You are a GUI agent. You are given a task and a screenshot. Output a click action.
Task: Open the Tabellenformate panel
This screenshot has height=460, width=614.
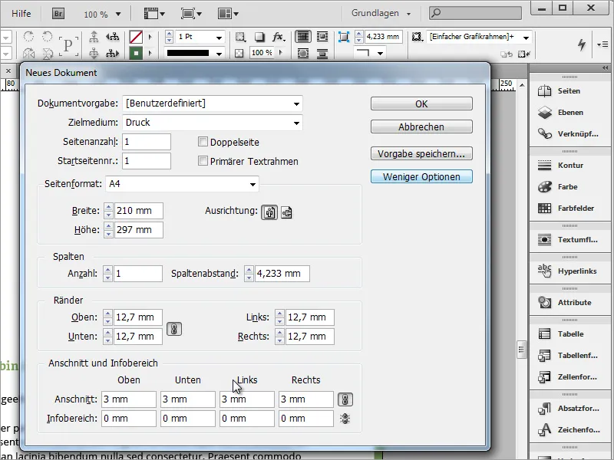569,356
